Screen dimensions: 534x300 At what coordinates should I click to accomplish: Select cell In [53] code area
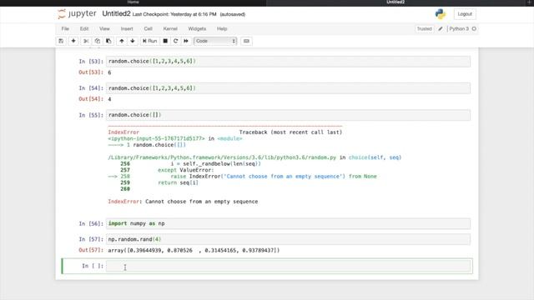tap(288, 61)
